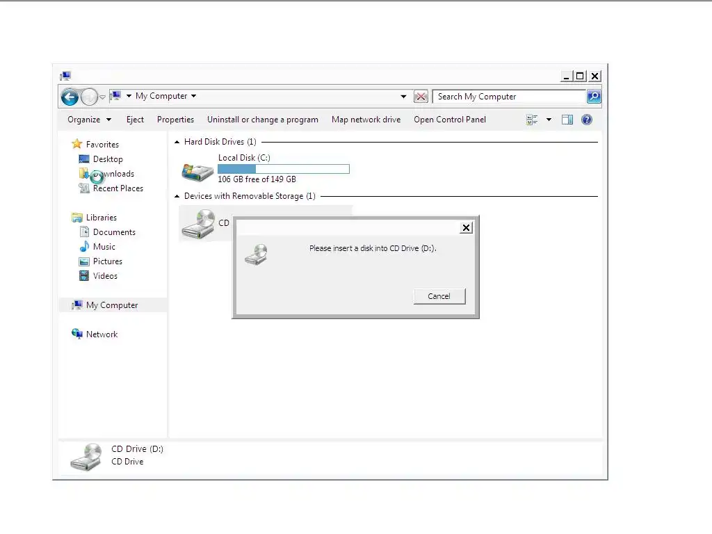
Task: Click the window title bar computer icon
Action: point(66,75)
